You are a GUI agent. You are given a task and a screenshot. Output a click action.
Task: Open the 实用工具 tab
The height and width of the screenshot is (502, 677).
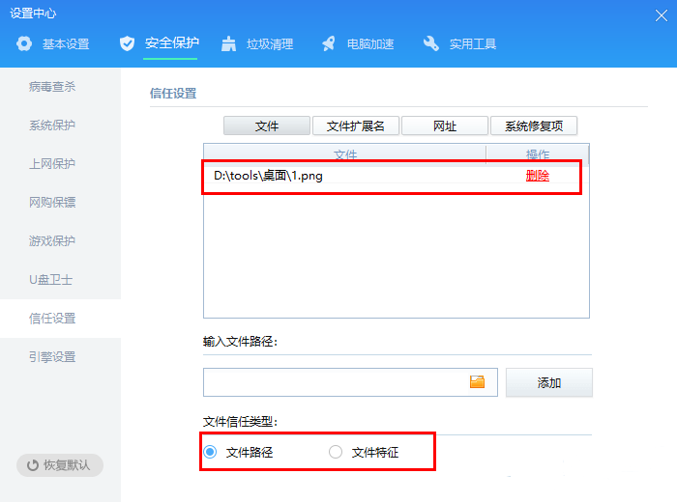[x=459, y=43]
